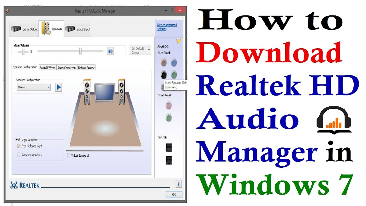The height and width of the screenshot is (206, 366).
Task: Enable Virtual Surround
Action: (69, 156)
